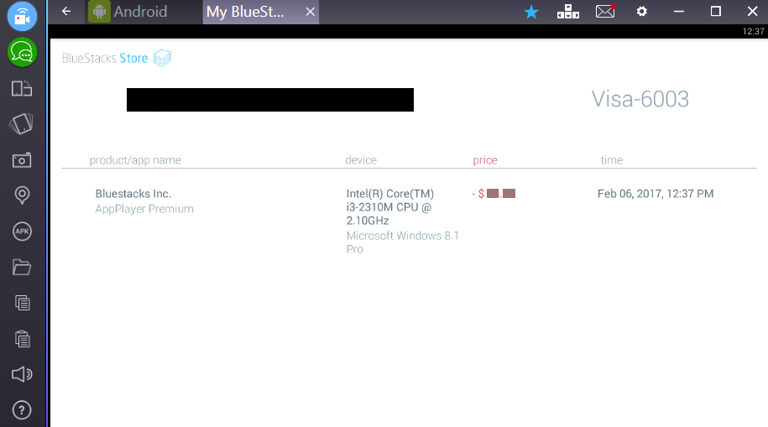Open the help question mark icon
Viewport: 768px width, 427px height.
coord(22,410)
